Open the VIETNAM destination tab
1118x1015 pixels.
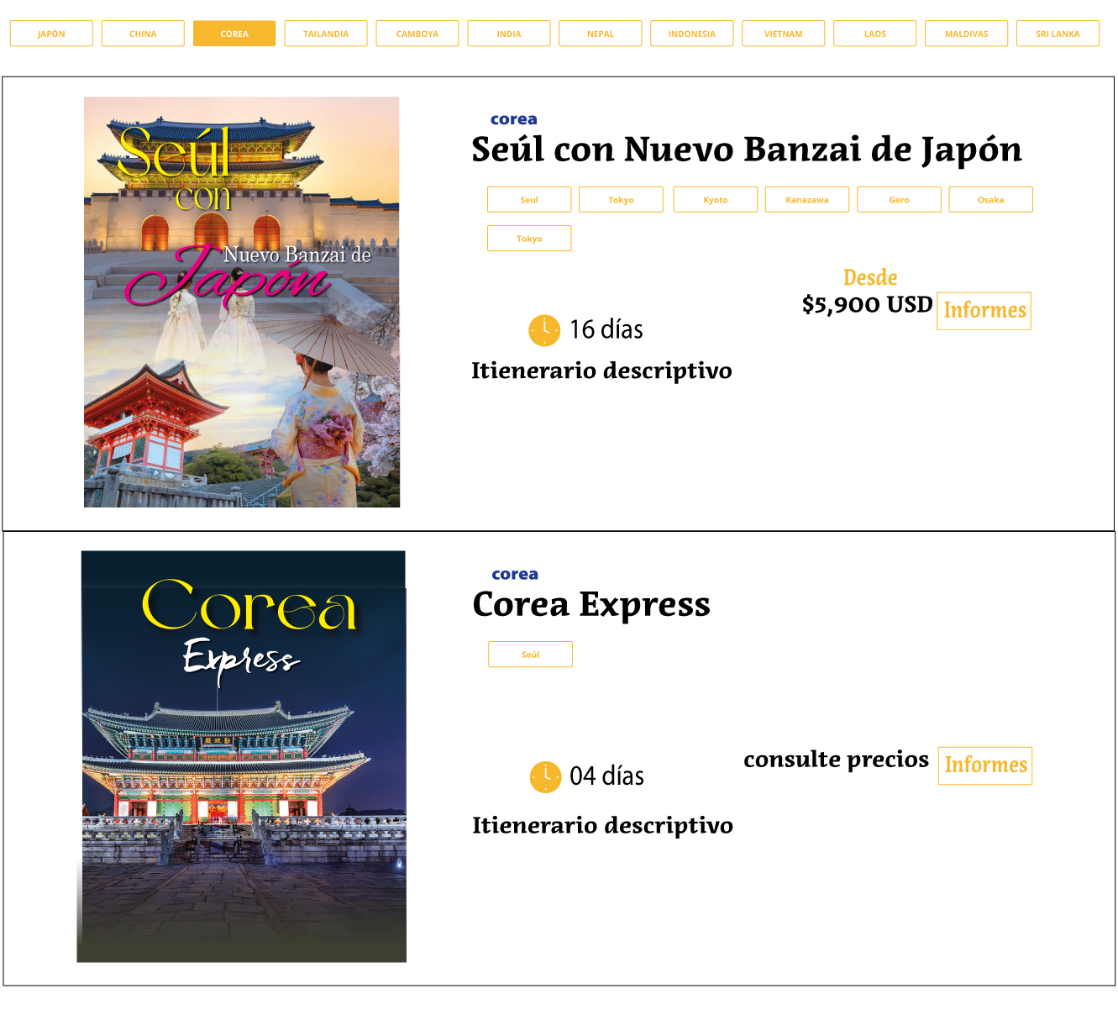click(784, 34)
